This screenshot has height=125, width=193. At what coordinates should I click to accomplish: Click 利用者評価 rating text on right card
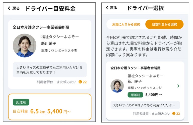point(151,113)
